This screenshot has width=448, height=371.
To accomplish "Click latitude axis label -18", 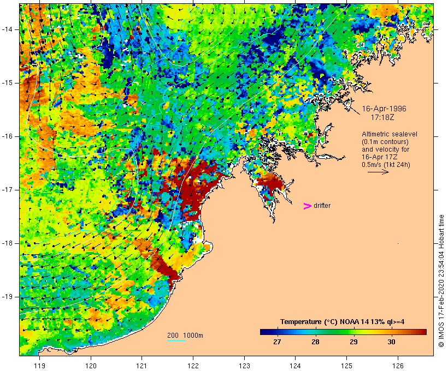I will [x=7, y=243].
